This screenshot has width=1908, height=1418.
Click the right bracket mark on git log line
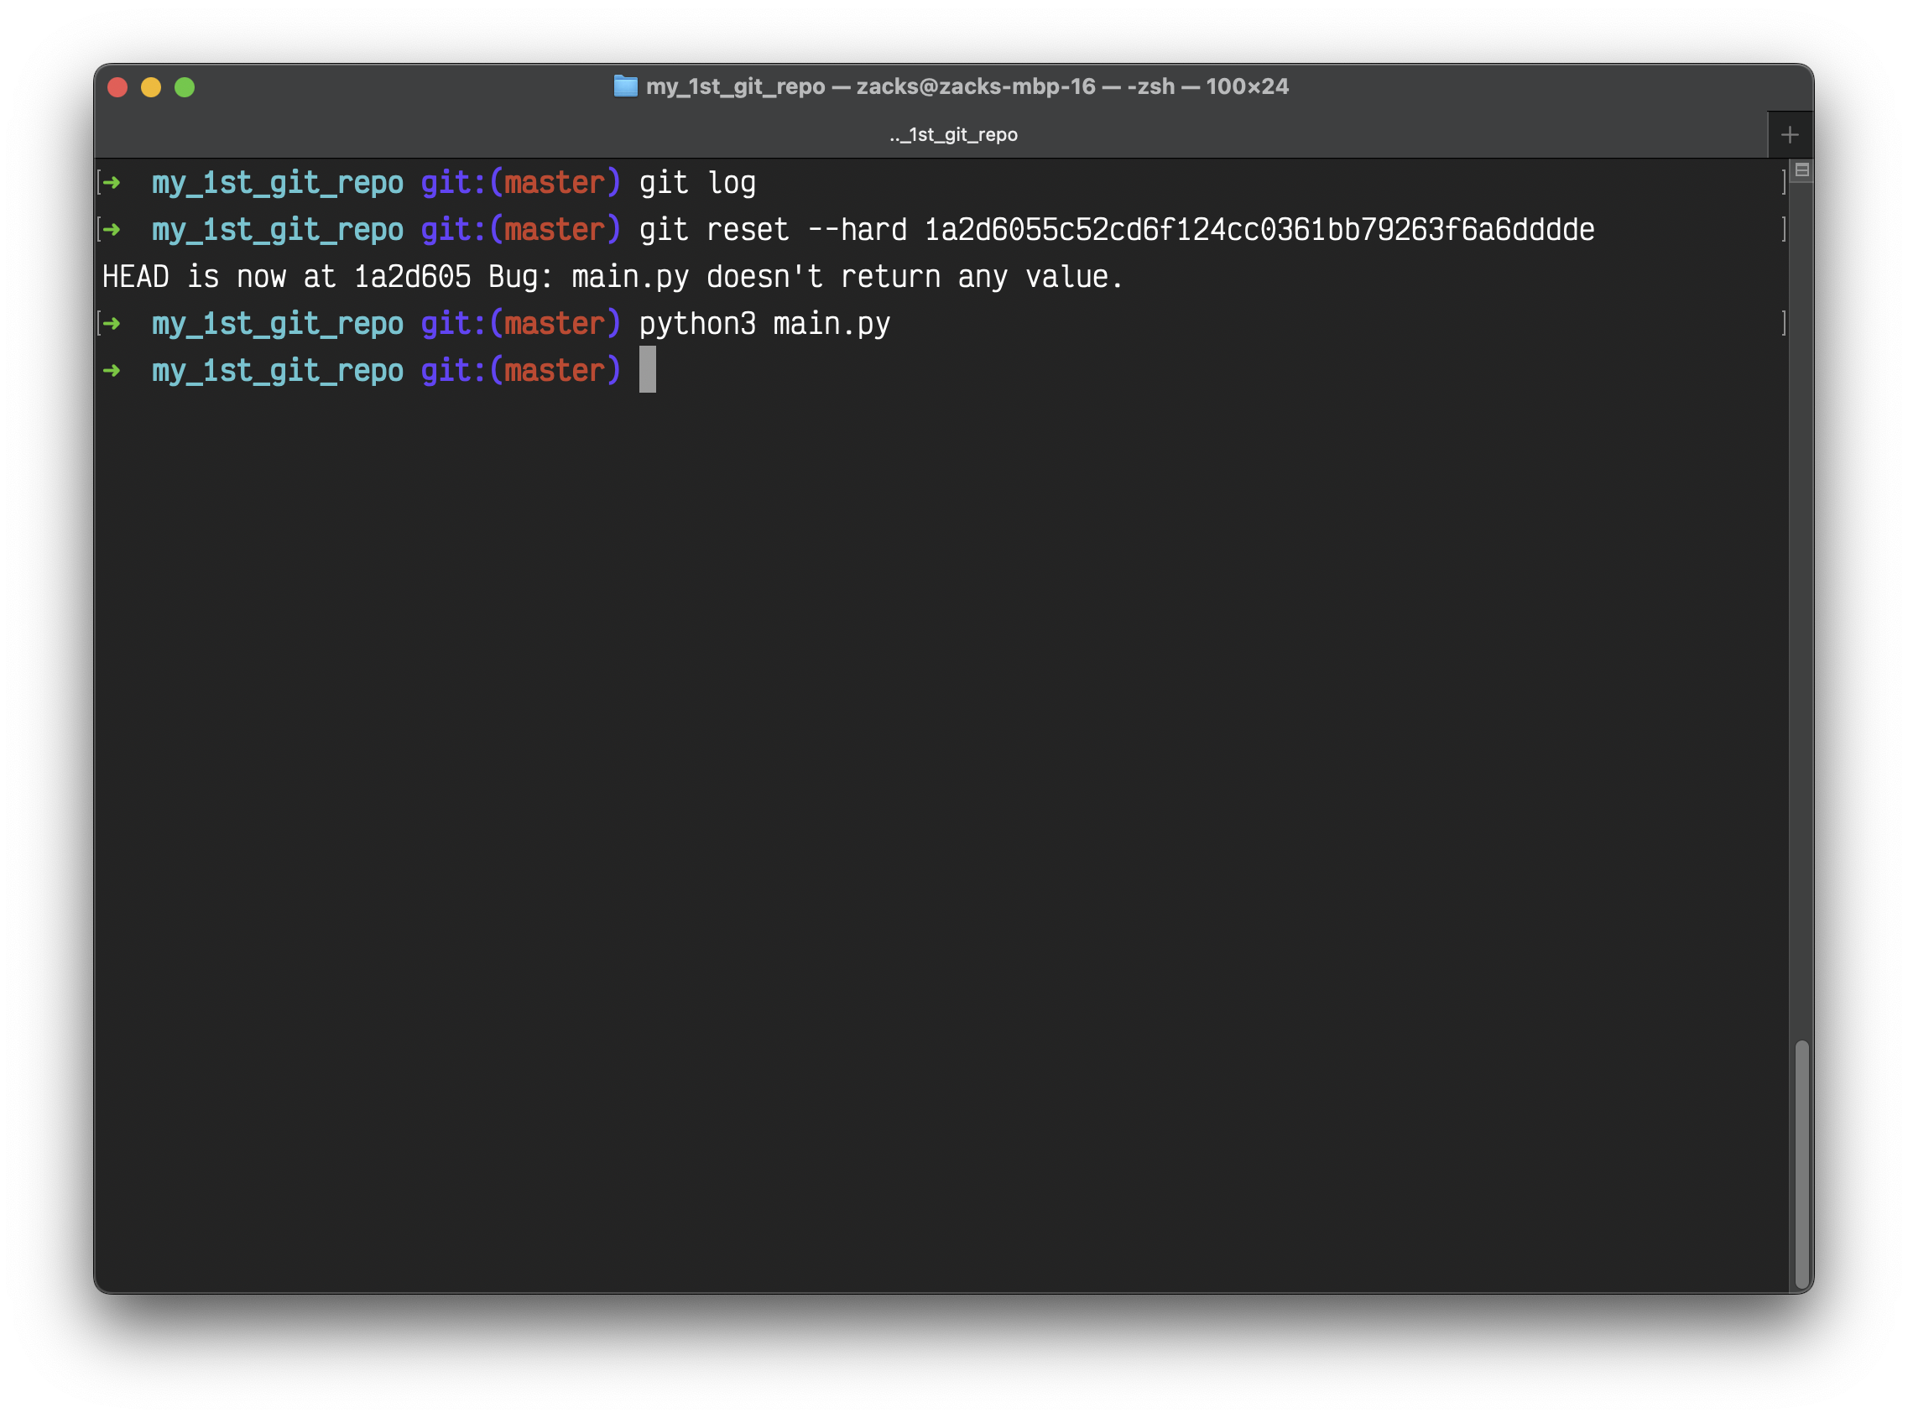1784,183
